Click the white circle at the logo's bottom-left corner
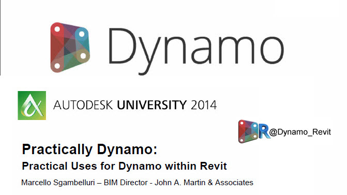The height and width of the screenshot is (195, 347). point(57,66)
